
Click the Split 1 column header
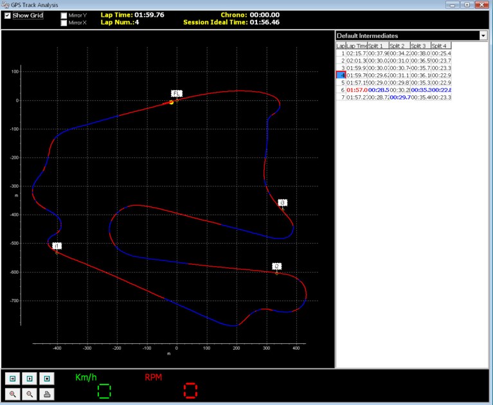(x=377, y=46)
